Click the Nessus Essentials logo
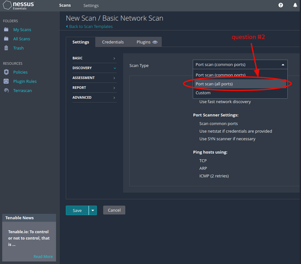 pos(19,5)
